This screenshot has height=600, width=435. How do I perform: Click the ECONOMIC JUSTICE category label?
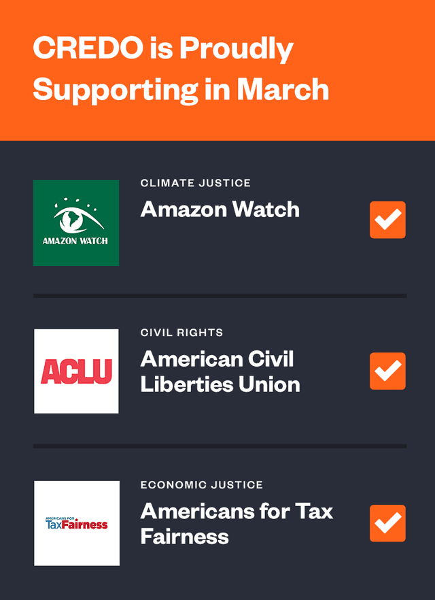(x=201, y=485)
